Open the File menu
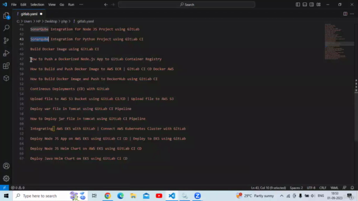358x201 pixels. coord(13,4)
